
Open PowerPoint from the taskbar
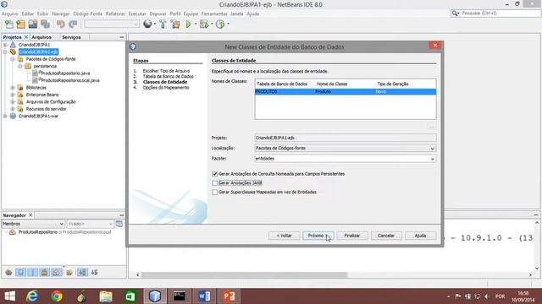coord(229,296)
